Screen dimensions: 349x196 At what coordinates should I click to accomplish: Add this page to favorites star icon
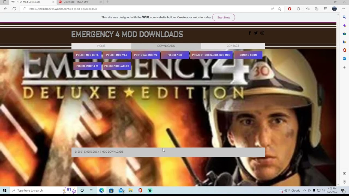point(279,9)
